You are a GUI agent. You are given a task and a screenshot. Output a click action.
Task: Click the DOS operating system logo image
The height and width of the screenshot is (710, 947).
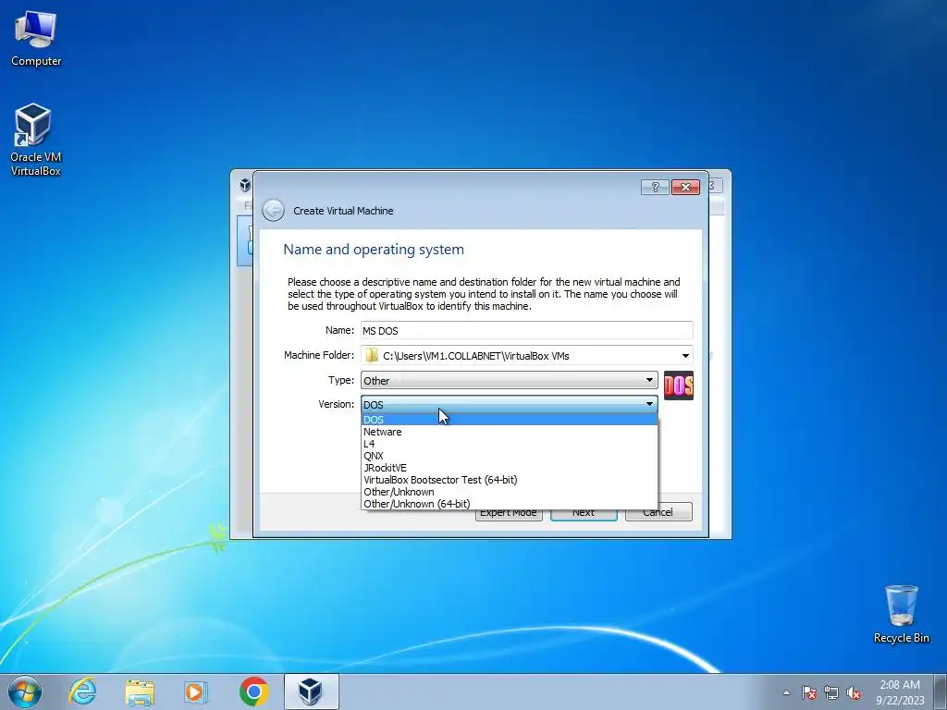pos(679,386)
